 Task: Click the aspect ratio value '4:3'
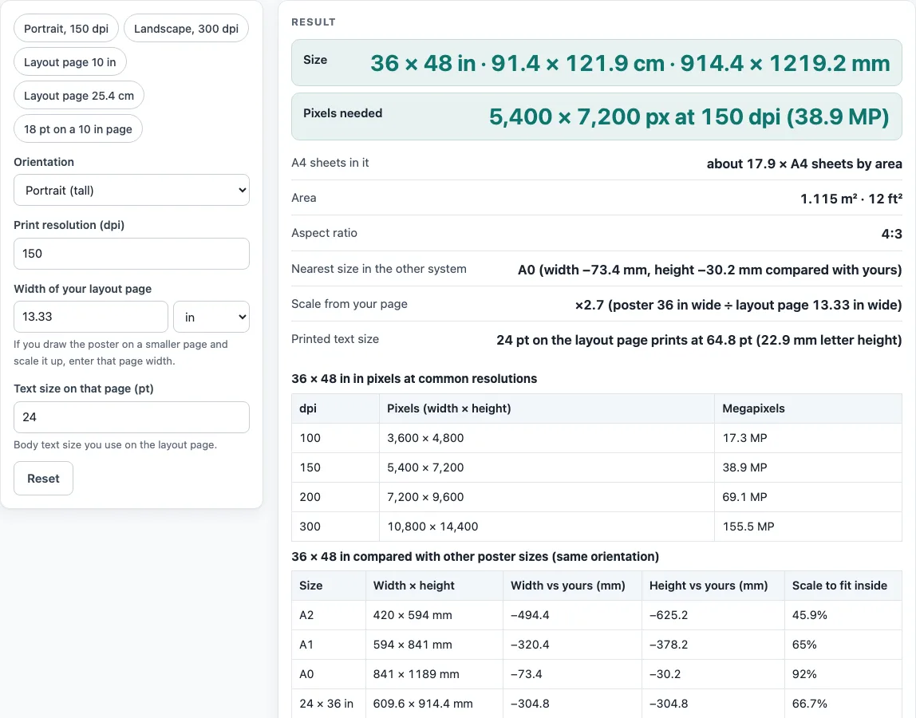891,234
